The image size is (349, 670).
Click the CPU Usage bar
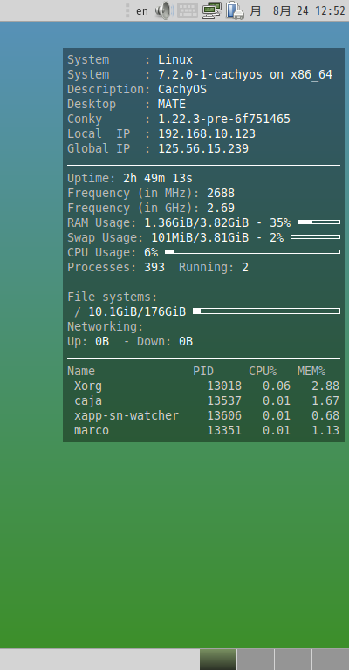[x=252, y=251]
